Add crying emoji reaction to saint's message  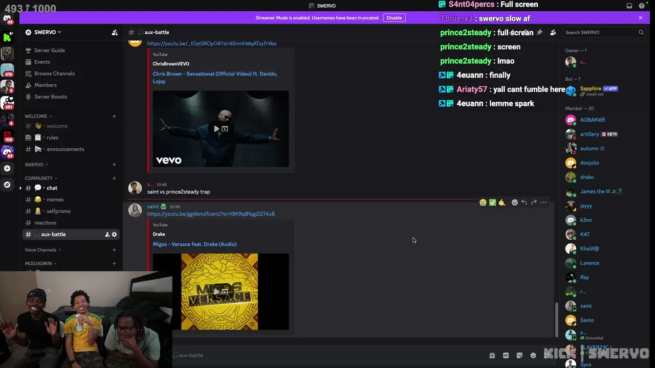(483, 202)
